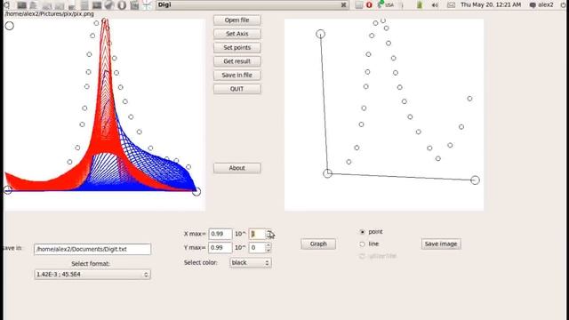This screenshot has height=320, width=569.
Task: Click the Select color label
Action: [201, 262]
